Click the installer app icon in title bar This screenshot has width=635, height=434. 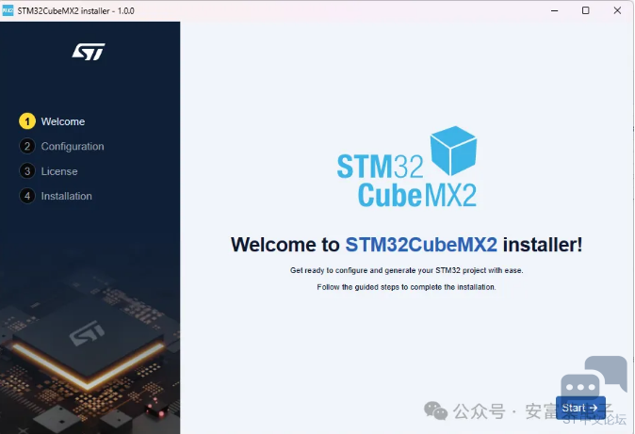[x=8, y=11]
